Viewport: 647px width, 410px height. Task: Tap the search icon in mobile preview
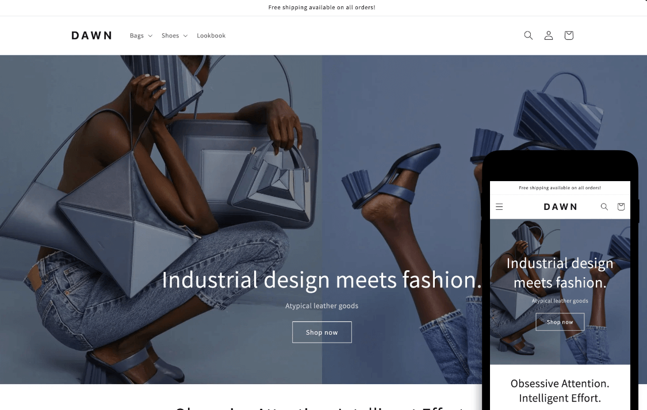[x=604, y=206]
